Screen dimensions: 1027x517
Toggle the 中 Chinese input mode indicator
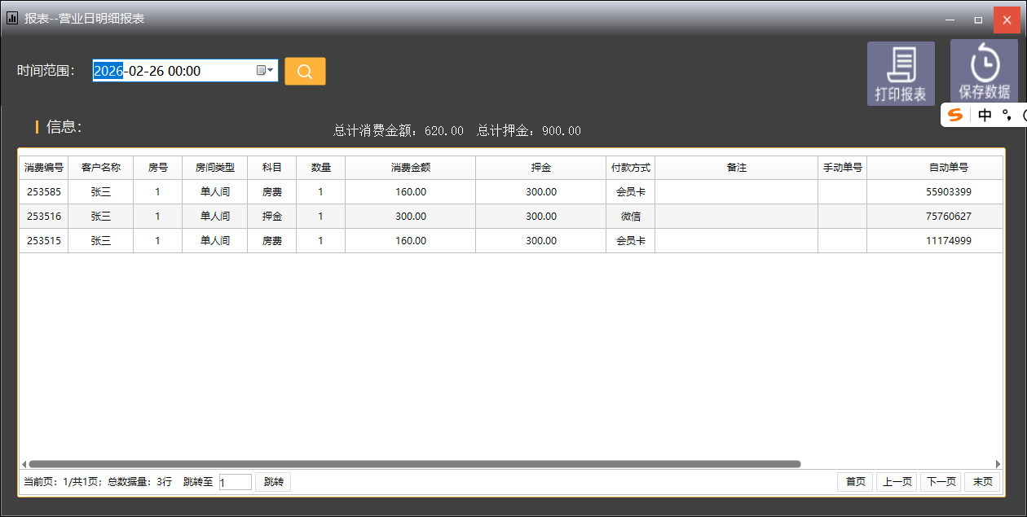click(985, 116)
